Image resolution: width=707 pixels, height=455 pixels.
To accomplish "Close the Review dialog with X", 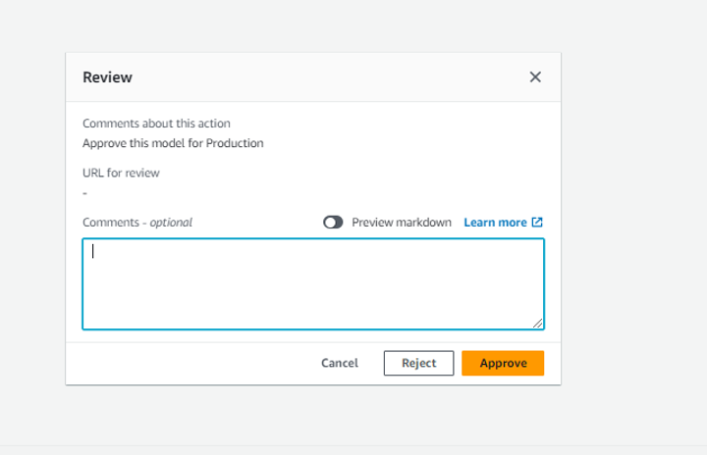I will click(535, 76).
